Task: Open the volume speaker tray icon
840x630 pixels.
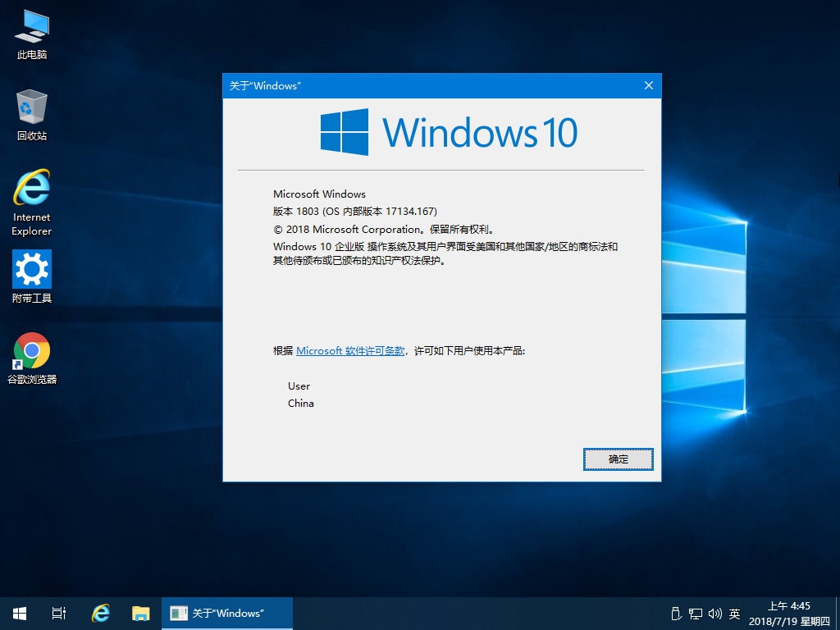Action: [x=714, y=614]
